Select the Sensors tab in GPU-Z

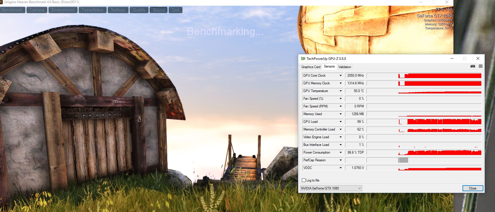click(329, 66)
